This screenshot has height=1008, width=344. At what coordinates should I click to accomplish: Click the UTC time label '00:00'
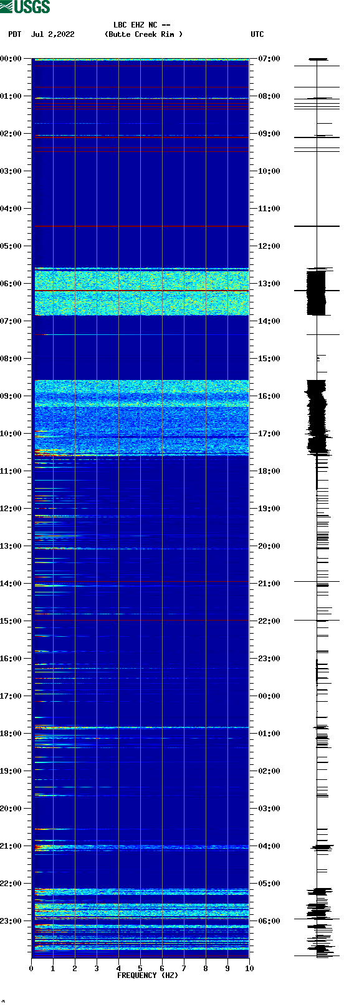click(x=269, y=696)
